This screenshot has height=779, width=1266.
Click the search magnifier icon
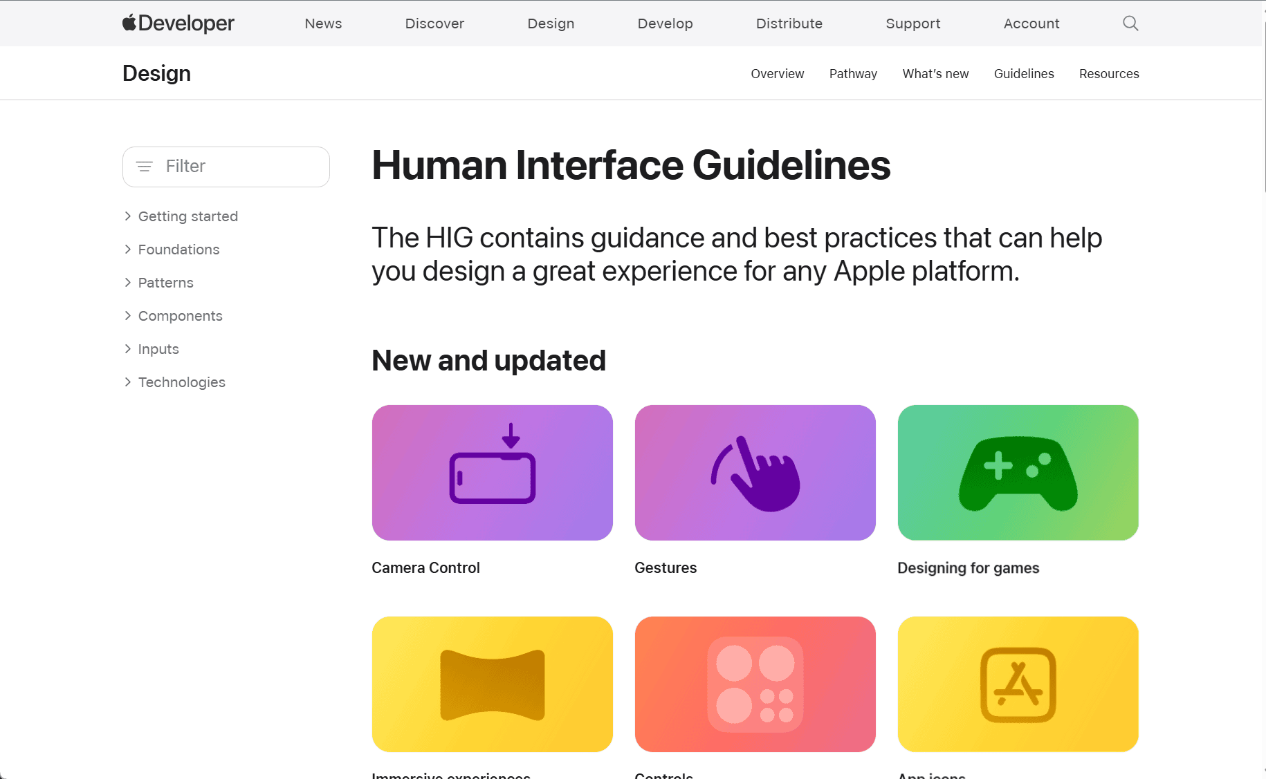click(x=1130, y=24)
